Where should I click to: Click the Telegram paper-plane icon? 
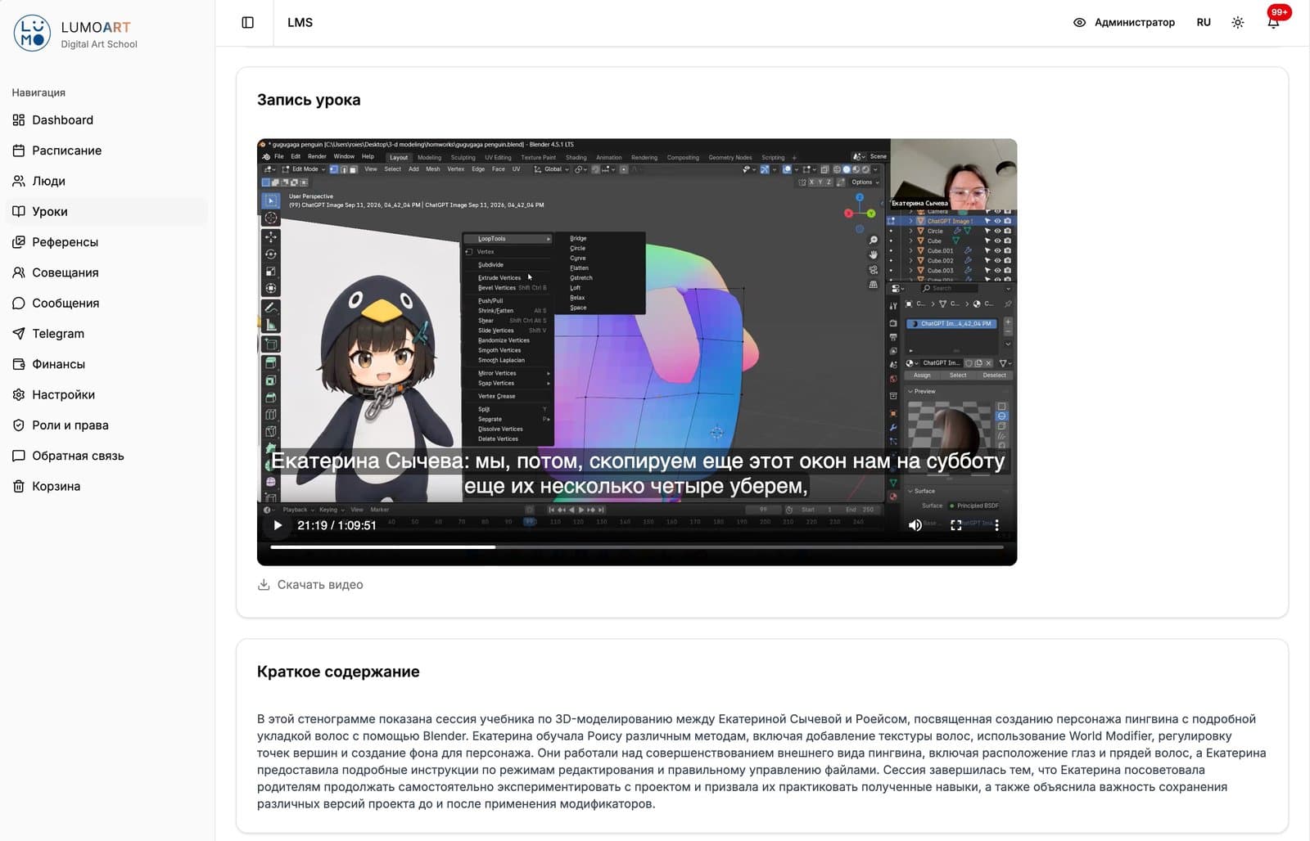pos(19,334)
